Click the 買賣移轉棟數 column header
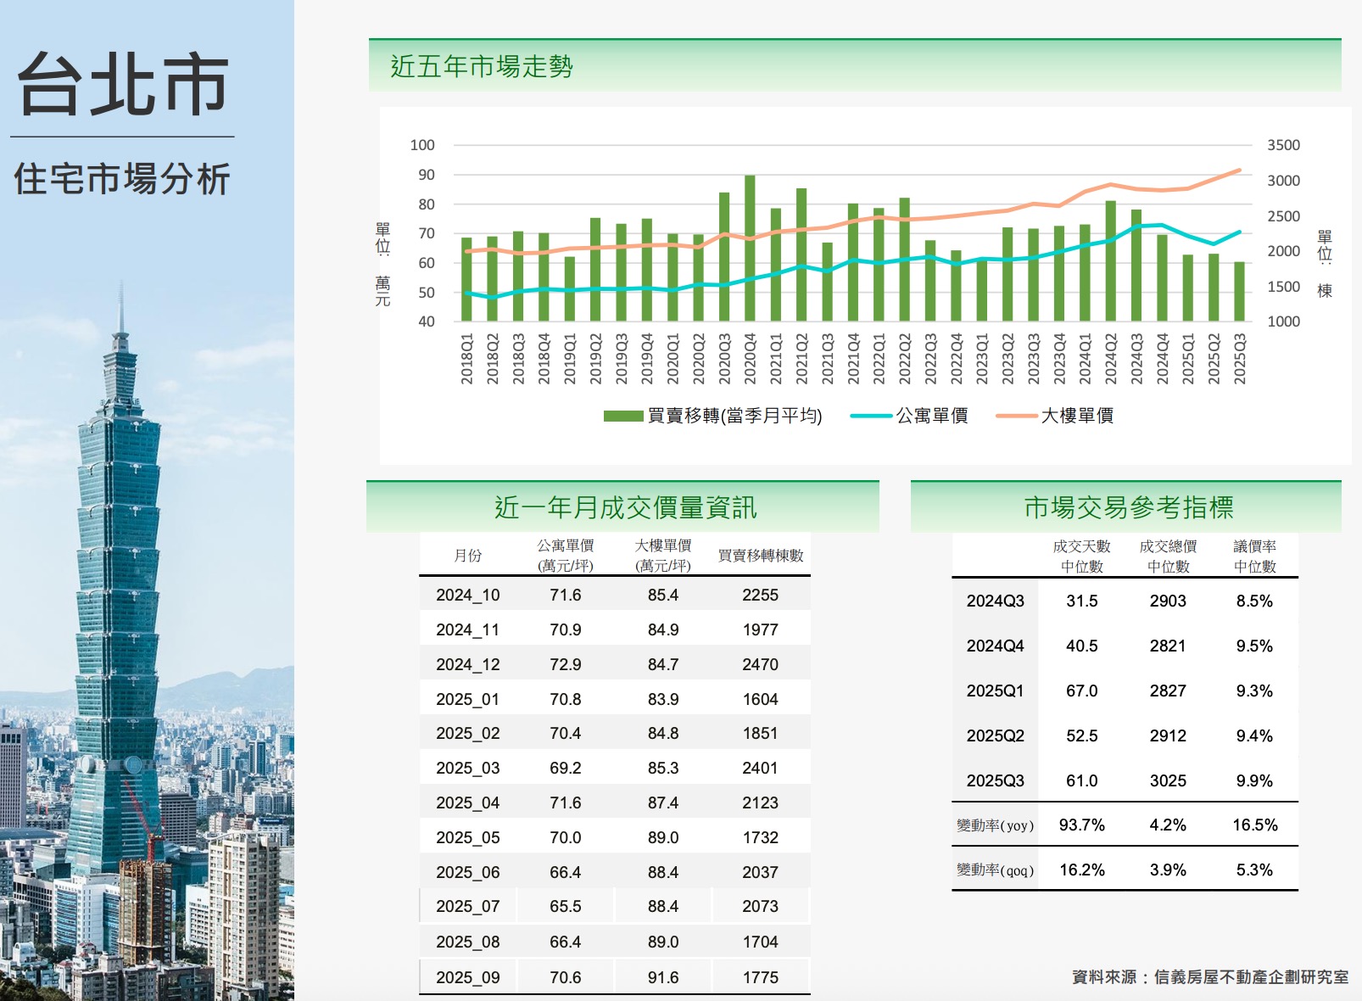Viewport: 1362px width, 1001px height. tap(760, 556)
